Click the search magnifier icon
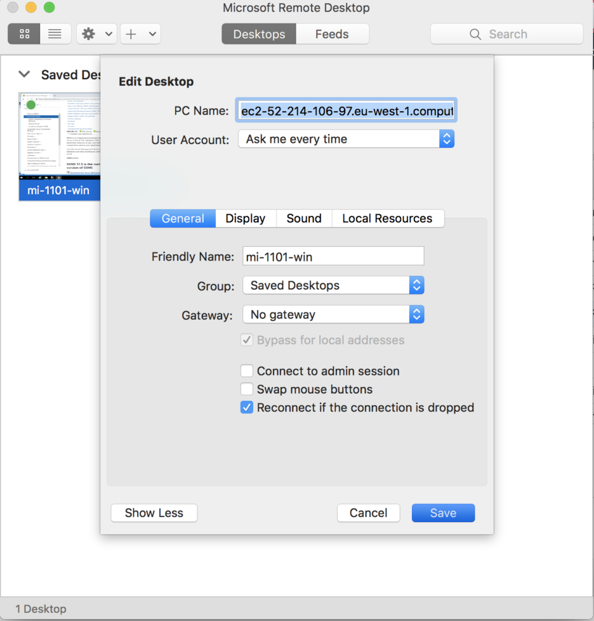 (x=475, y=34)
